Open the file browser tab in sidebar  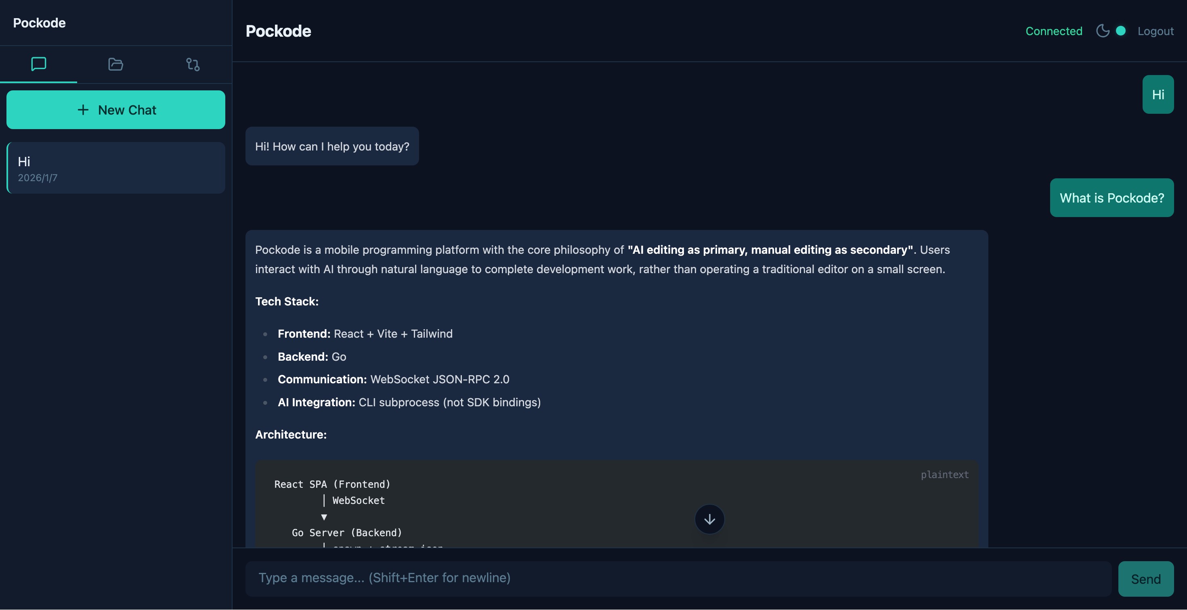[115, 65]
